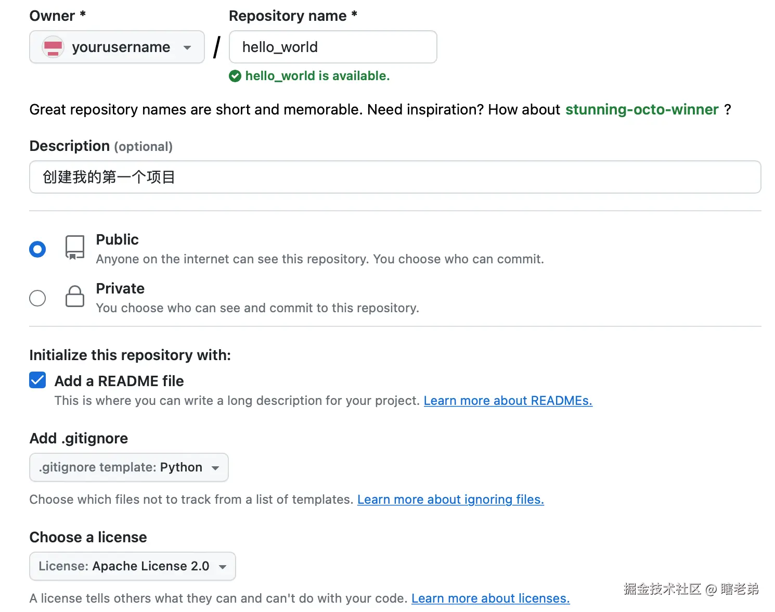
Task: Click the Repository name input field
Action: (333, 47)
